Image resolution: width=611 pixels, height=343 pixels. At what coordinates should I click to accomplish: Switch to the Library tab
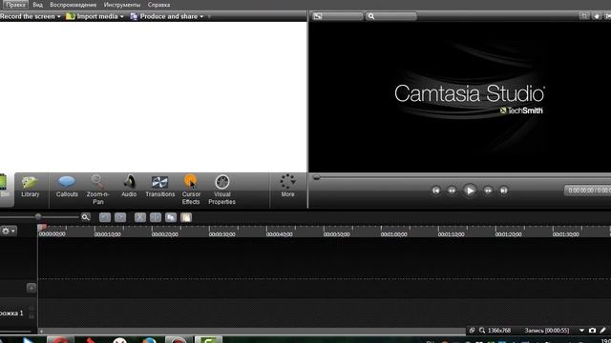(x=30, y=187)
